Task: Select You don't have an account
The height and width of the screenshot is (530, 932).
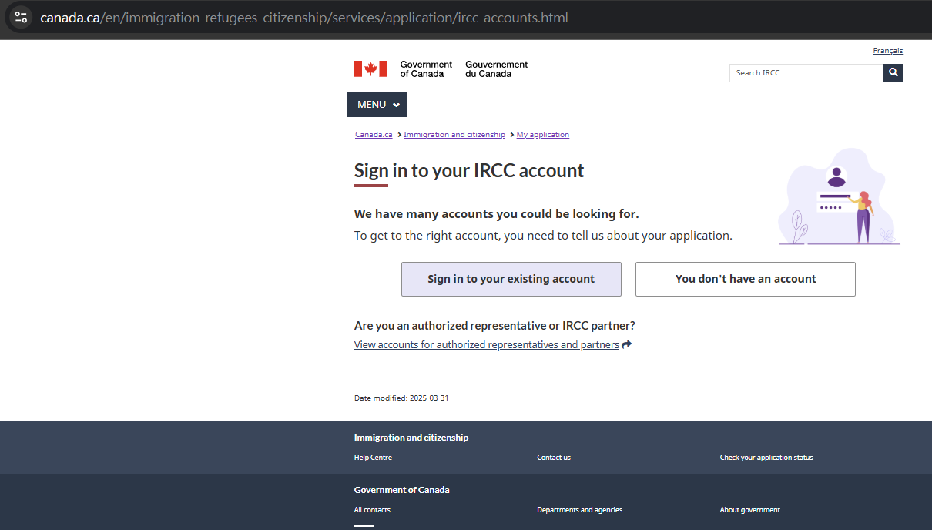Action: tap(746, 279)
